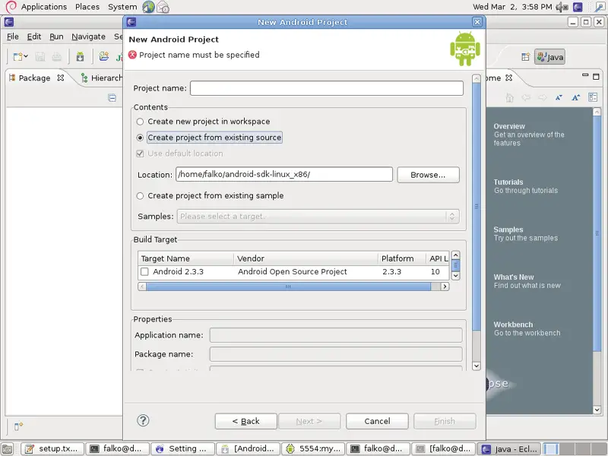Close the Package explorer tab

tap(61, 78)
